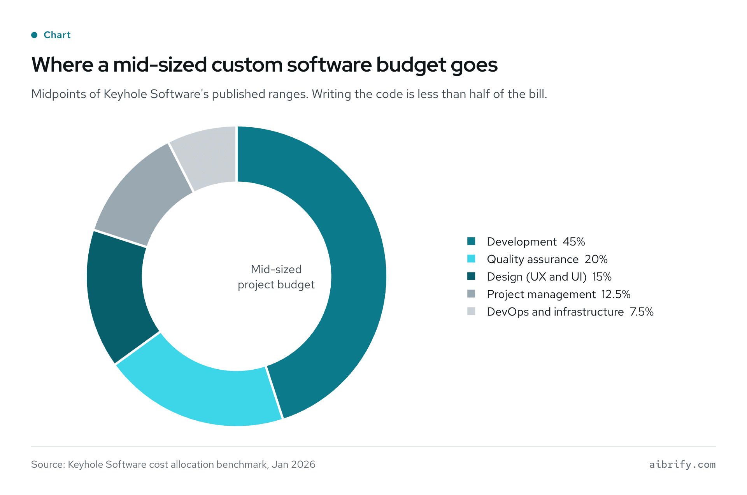Viewport: 747px width, 495px height.
Task: Click the Keyhole Software source note in the footer
Action: tap(173, 464)
